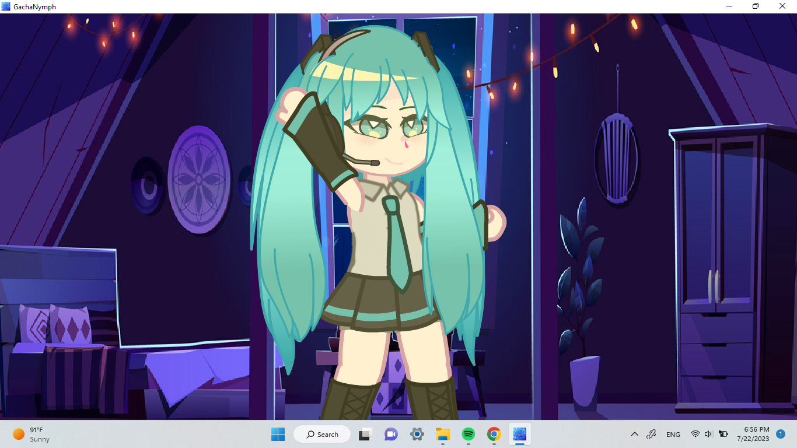Image resolution: width=797 pixels, height=448 pixels.
Task: Open the weather widget showing 91°F
Action: 32,434
